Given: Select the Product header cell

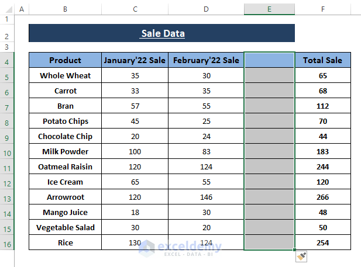Looking at the screenshot, I should point(65,60).
